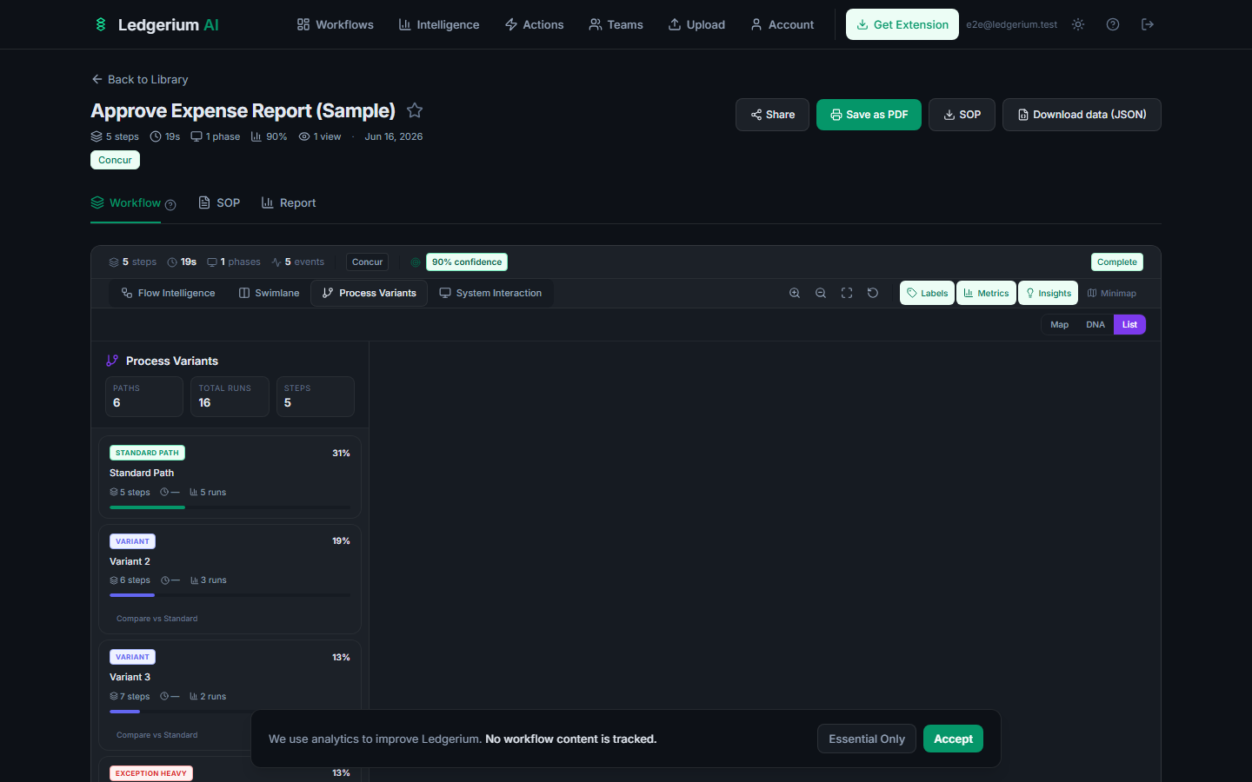The image size is (1252, 782).
Task: Switch to DNA view
Action: [1095, 324]
